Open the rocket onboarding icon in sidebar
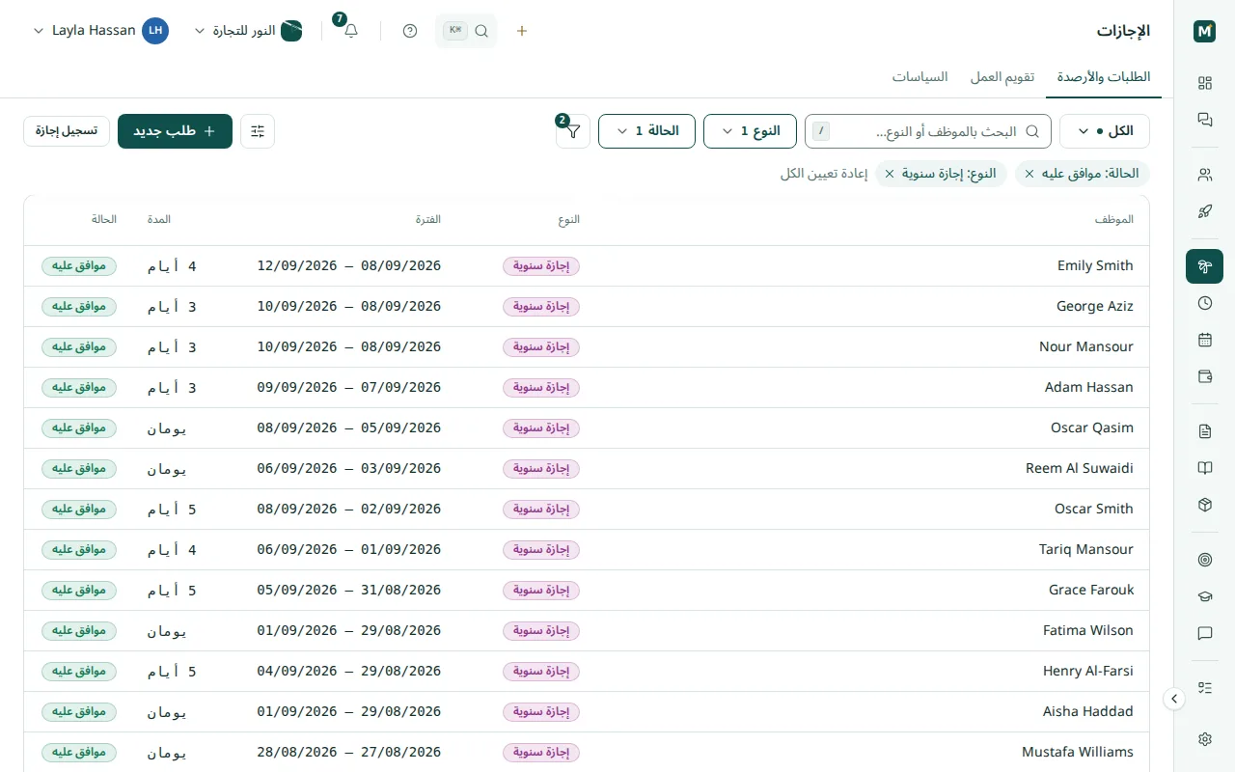This screenshot has width=1235, height=772. coord(1204,211)
